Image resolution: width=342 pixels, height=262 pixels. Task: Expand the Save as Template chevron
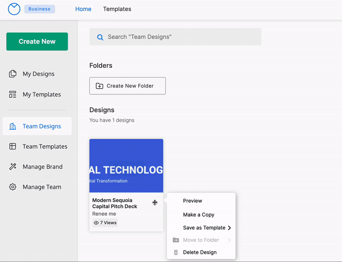pos(229,228)
